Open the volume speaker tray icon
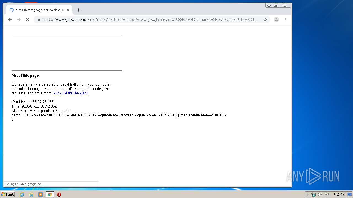The image size is (353, 198). (320, 194)
